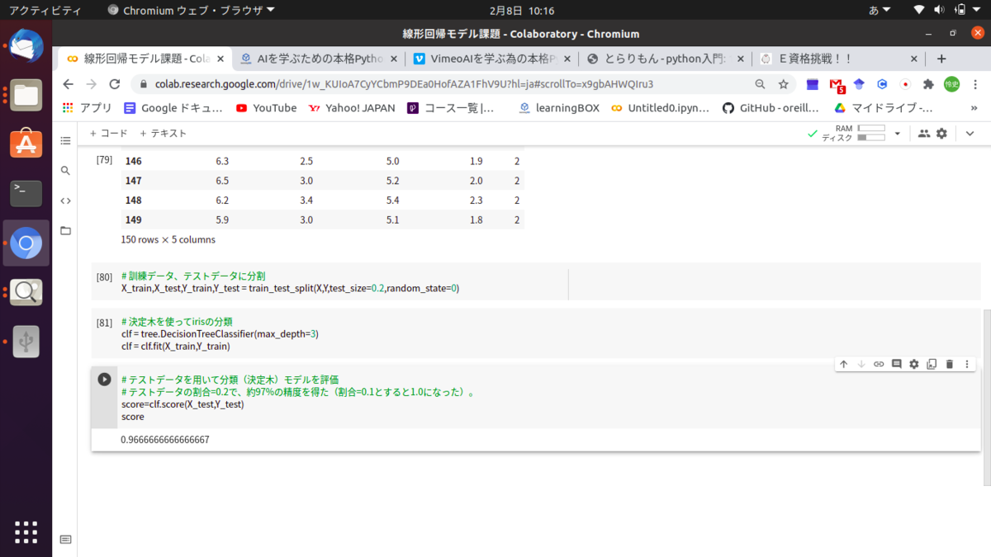Go back in the browser
991x557 pixels.
[x=68, y=84]
